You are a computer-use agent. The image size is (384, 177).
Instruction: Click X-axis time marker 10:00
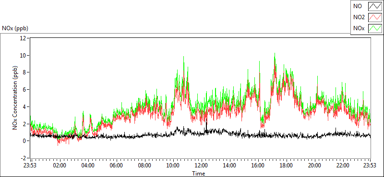173,165
